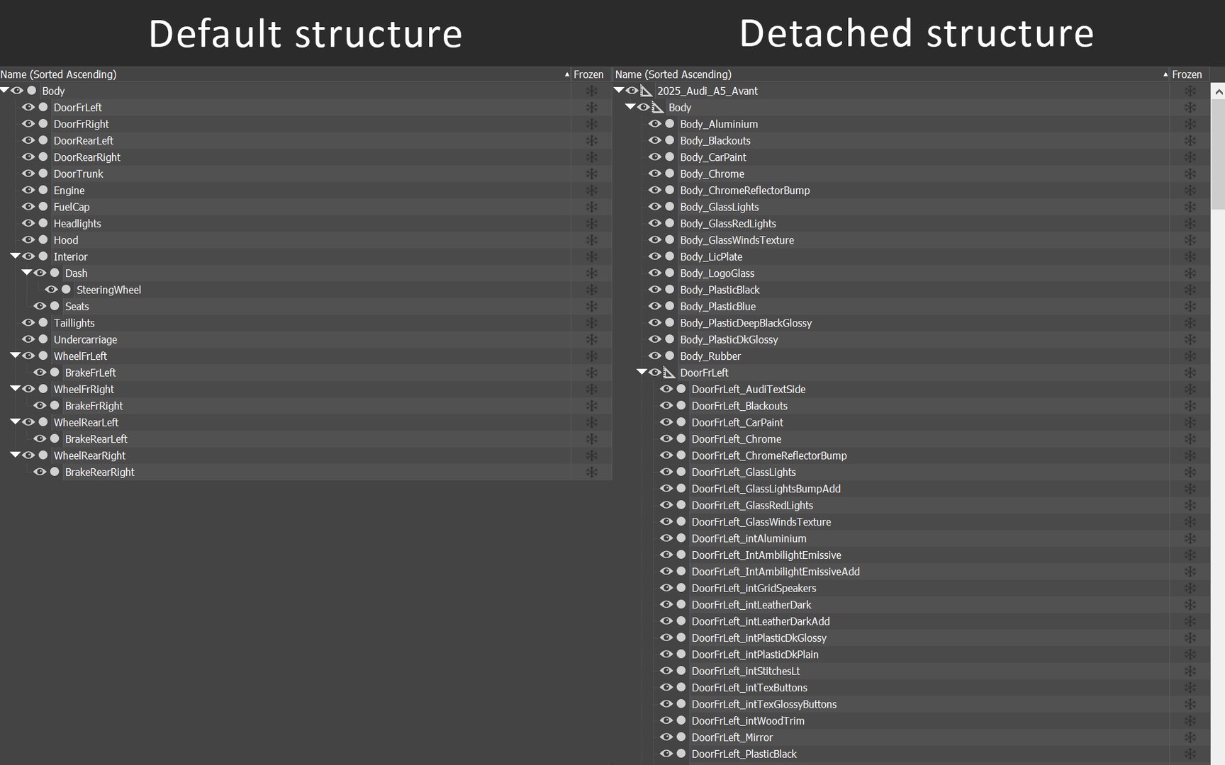This screenshot has width=1225, height=765.
Task: Collapse the Body node in Default structure
Action: (5, 90)
